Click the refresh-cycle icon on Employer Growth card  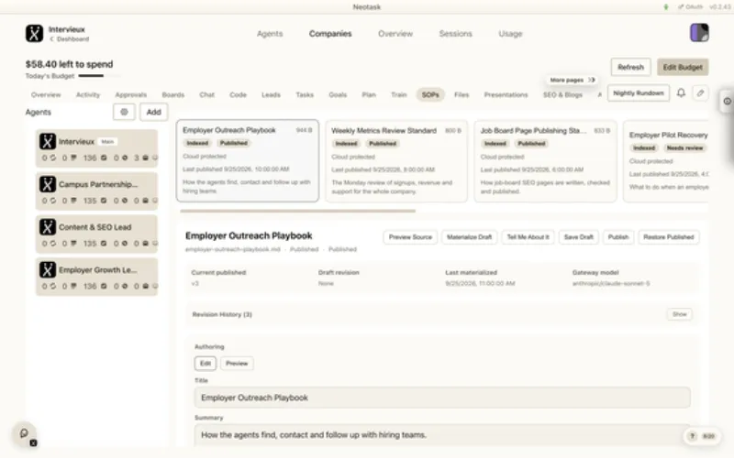(x=53, y=286)
